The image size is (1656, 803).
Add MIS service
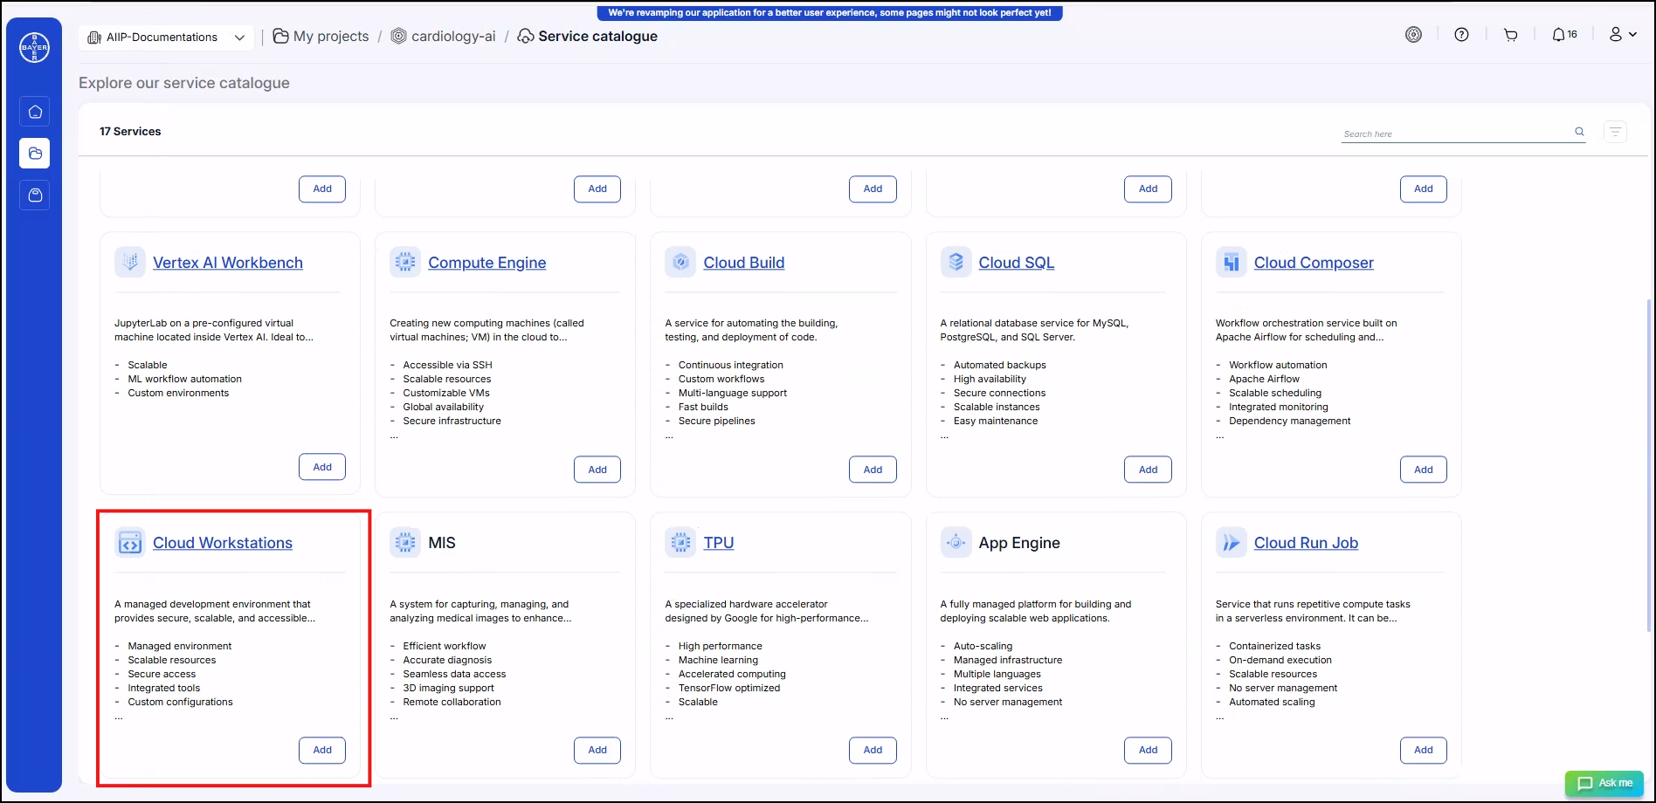597,750
